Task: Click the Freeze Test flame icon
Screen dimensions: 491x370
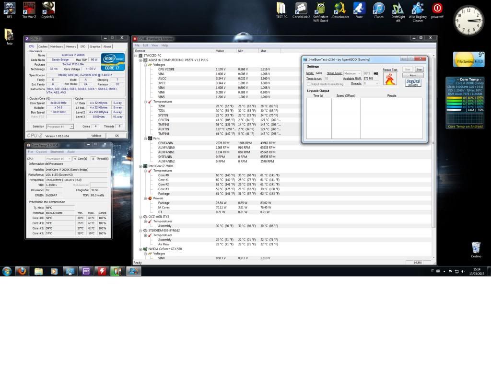Action: [390, 78]
